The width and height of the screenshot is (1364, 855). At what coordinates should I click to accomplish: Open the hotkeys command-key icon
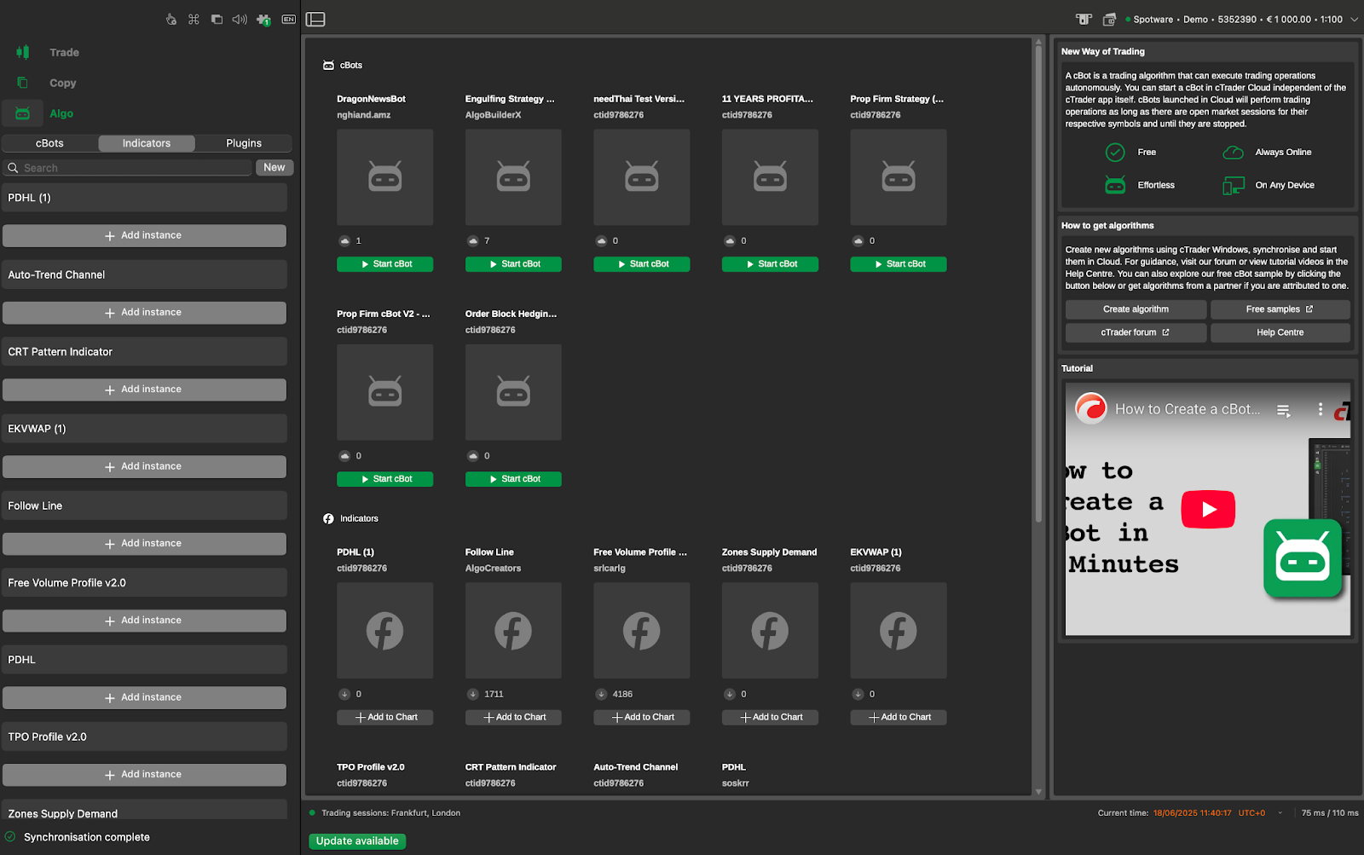coord(194,19)
